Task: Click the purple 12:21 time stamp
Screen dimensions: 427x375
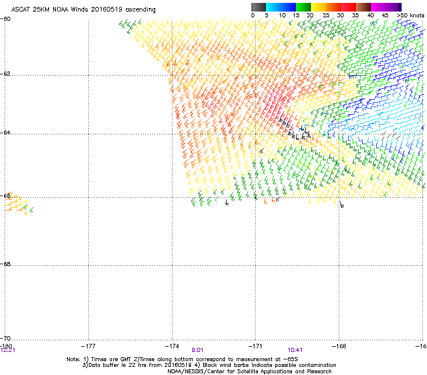Action: 8,350
